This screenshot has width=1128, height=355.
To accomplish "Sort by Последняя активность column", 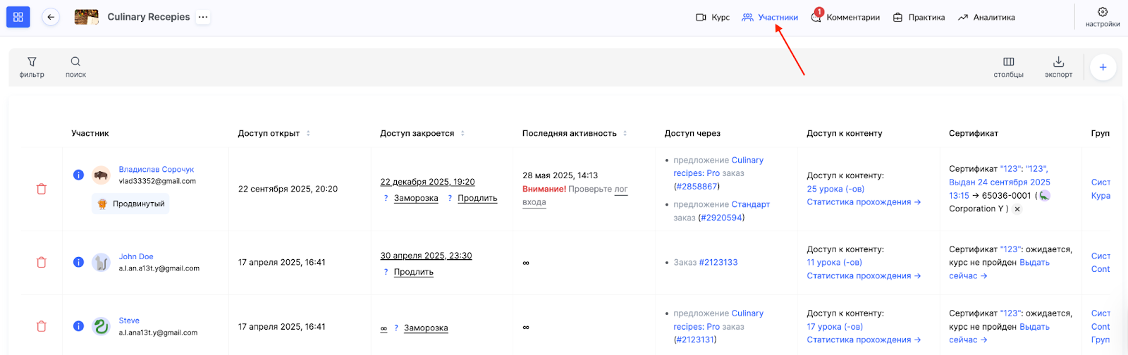I will (x=625, y=133).
